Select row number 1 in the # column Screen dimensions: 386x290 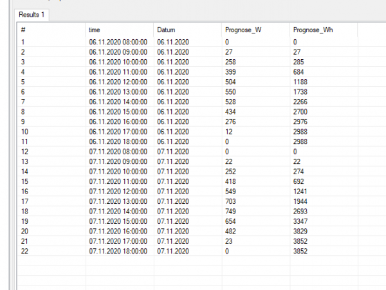coord(23,42)
